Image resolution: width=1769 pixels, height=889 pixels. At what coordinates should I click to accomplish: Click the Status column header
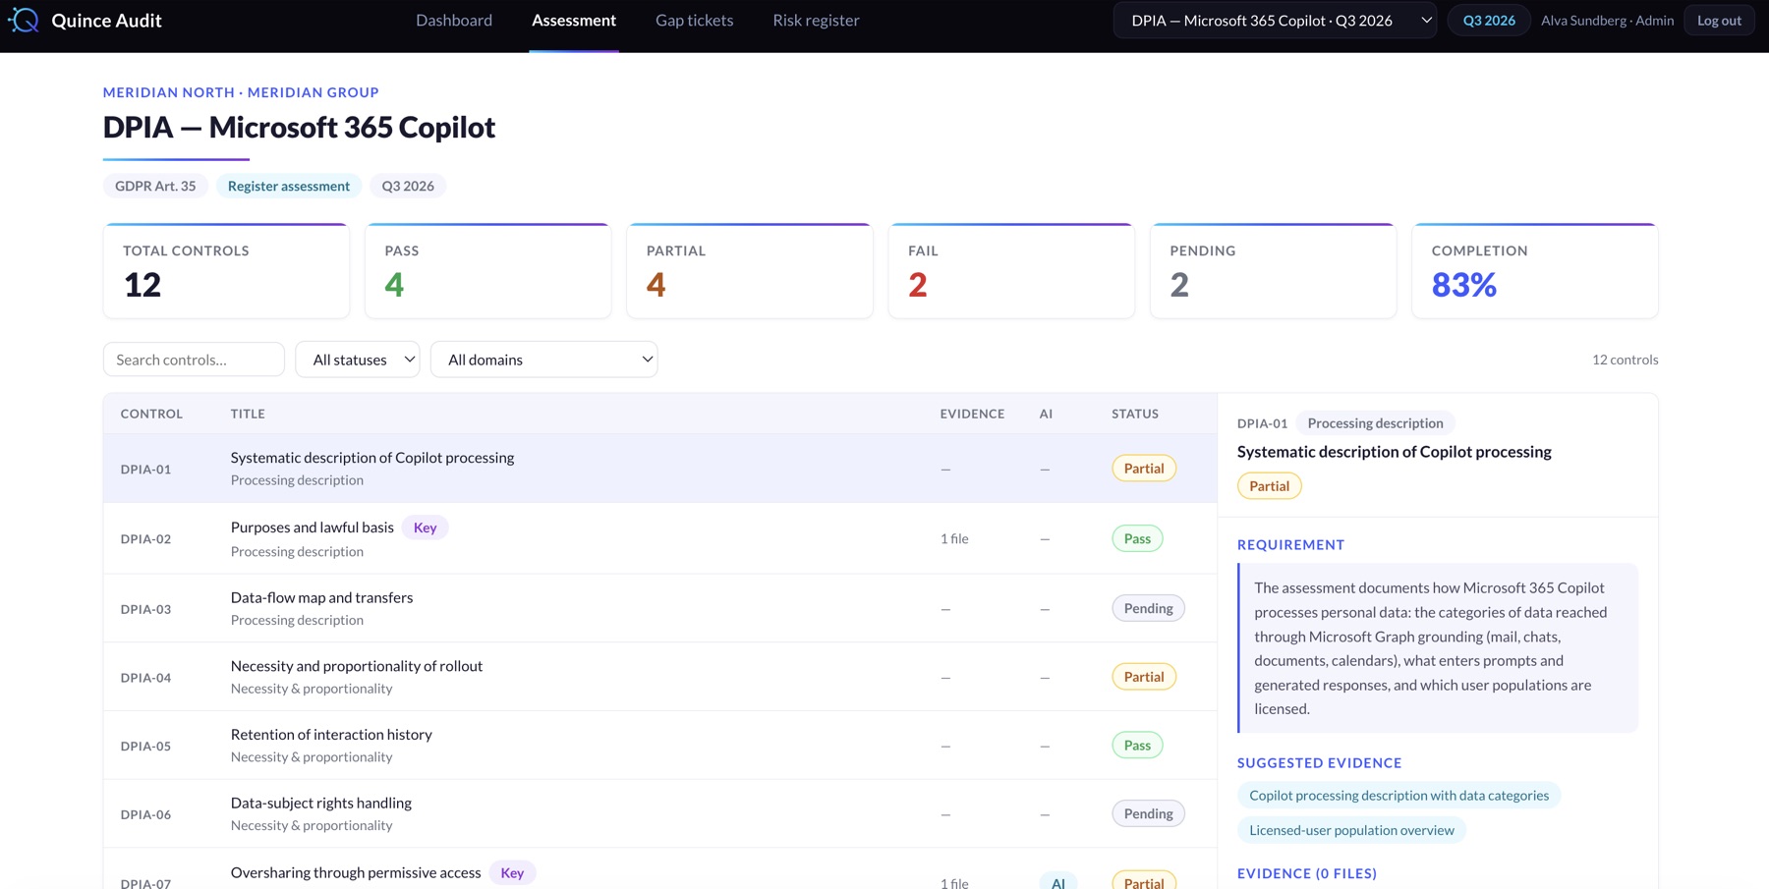coord(1135,414)
